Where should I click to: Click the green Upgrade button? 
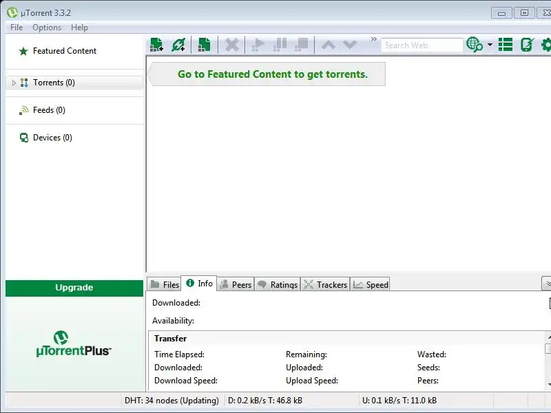pyautogui.click(x=74, y=288)
